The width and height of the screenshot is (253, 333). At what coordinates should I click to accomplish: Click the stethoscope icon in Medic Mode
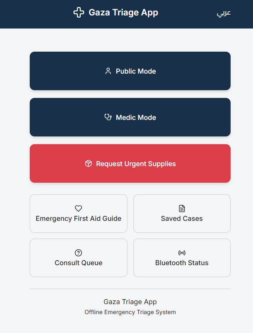pos(108,117)
